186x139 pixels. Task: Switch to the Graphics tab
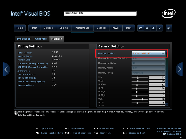tap(41, 39)
